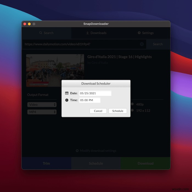Viewport: 192px width, 192px height.
Task: Select the 480p quality radio button
Action: [132, 104]
